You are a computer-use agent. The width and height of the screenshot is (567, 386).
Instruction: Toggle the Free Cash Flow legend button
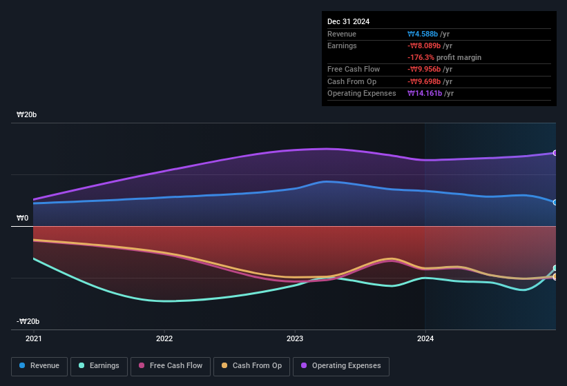171,366
